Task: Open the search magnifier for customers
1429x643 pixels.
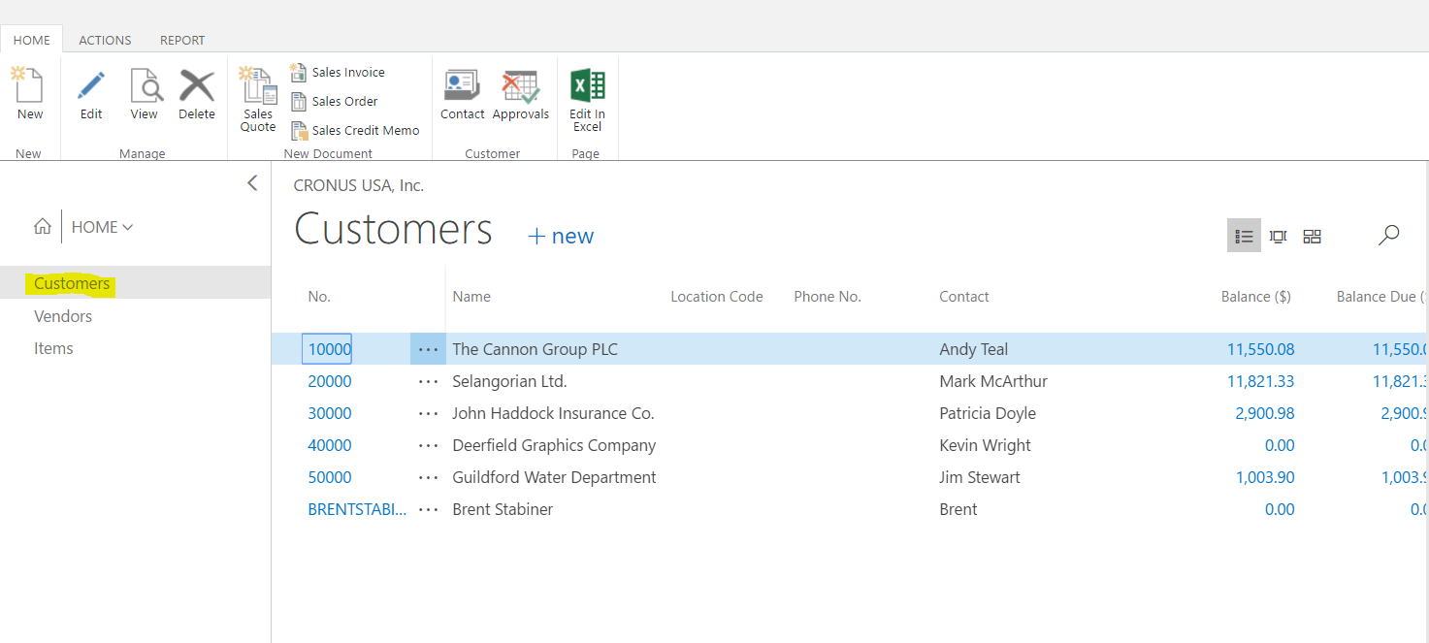Action: pyautogui.click(x=1388, y=235)
